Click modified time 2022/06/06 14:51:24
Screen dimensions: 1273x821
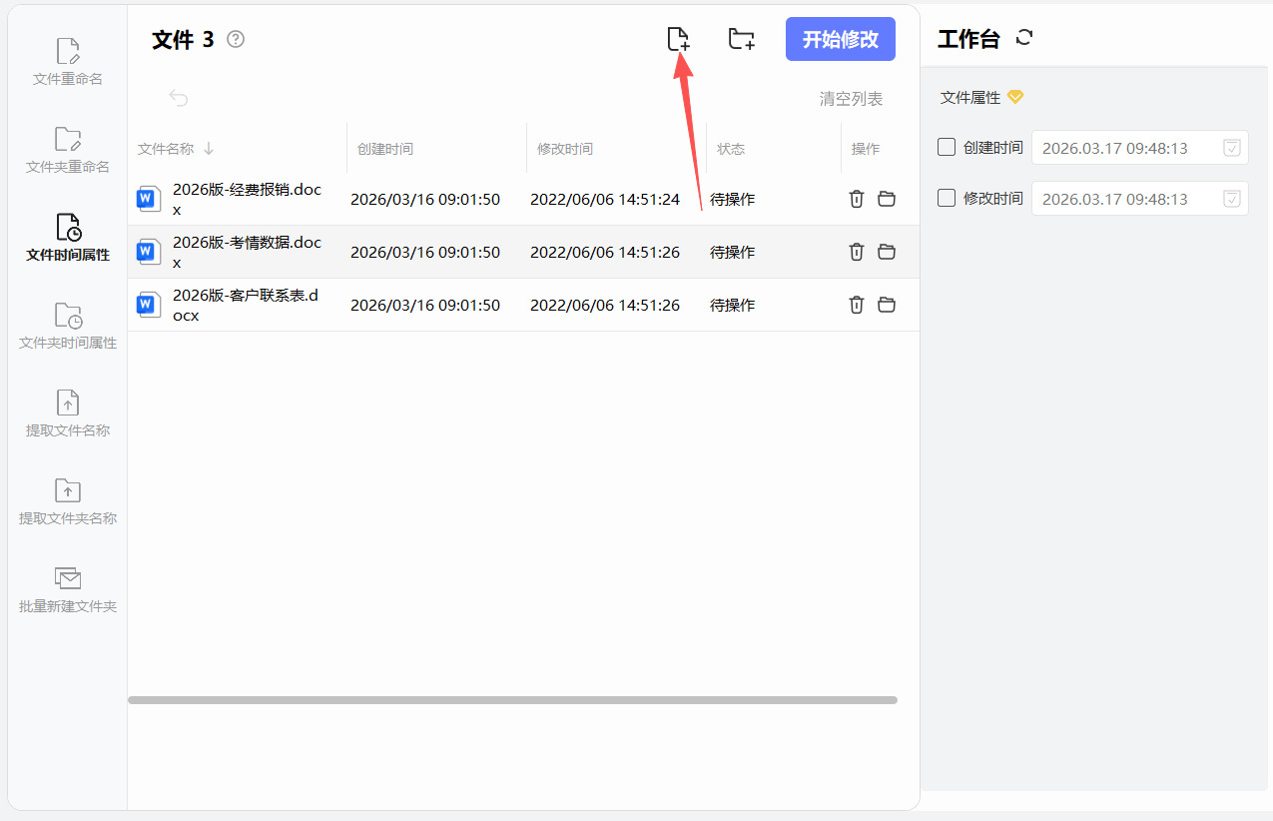point(605,199)
